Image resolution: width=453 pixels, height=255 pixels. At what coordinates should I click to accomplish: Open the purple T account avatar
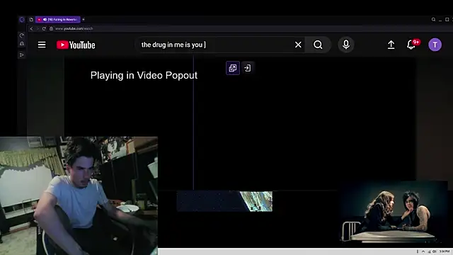pyautogui.click(x=435, y=45)
